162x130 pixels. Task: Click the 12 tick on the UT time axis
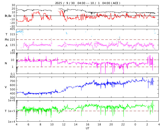[64, 125]
